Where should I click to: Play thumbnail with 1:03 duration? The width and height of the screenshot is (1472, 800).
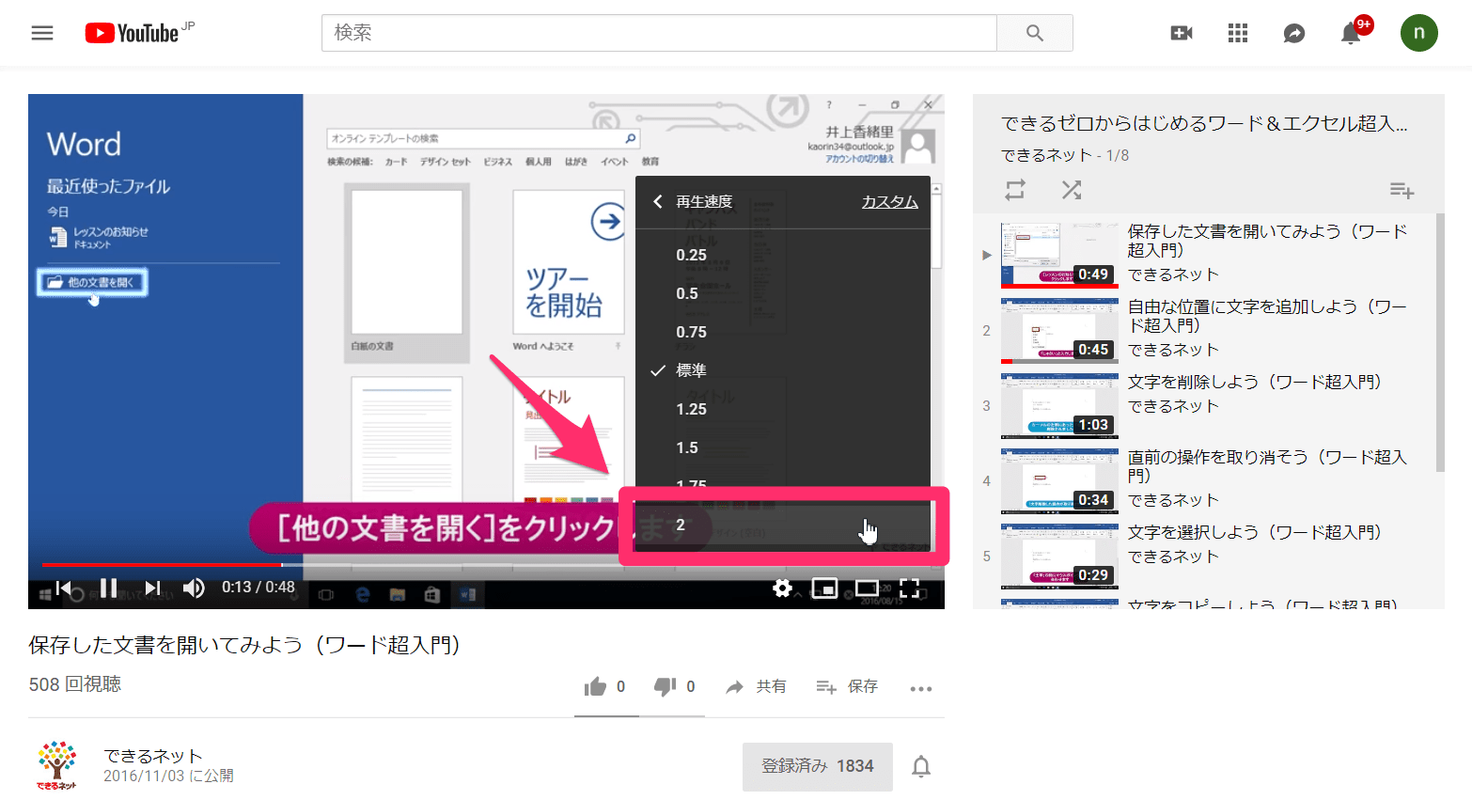(1059, 405)
